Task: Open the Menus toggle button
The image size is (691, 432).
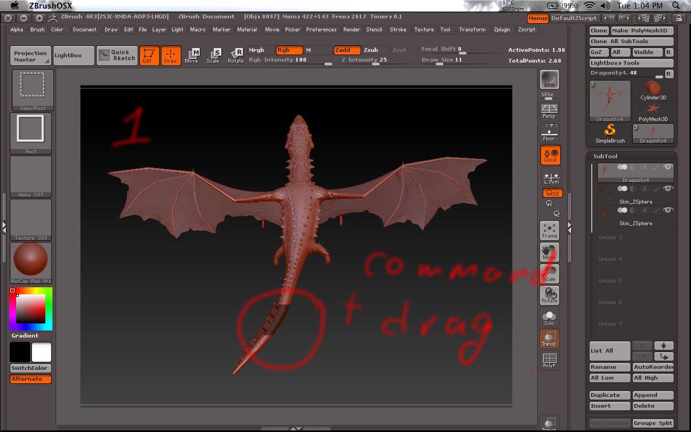Action: [x=538, y=18]
